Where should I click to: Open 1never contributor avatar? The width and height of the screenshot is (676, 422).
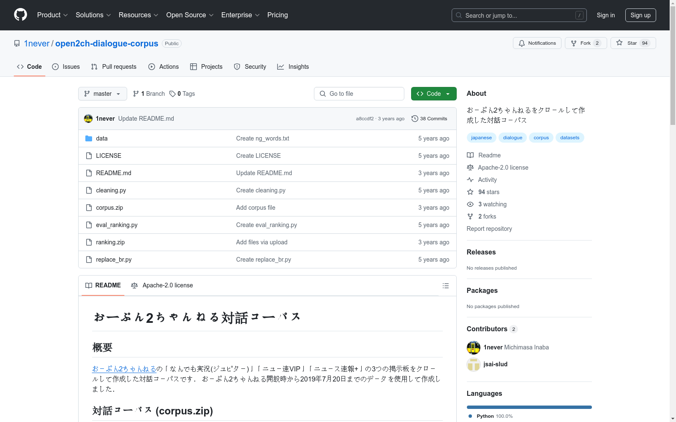coord(474,347)
